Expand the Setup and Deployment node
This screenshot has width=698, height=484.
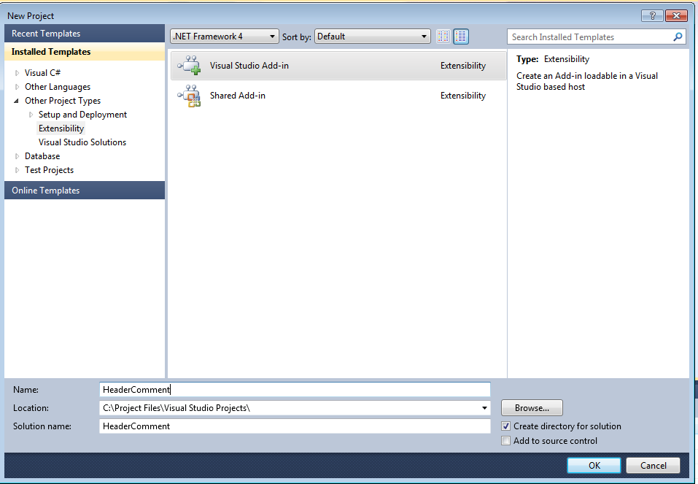click(x=31, y=115)
